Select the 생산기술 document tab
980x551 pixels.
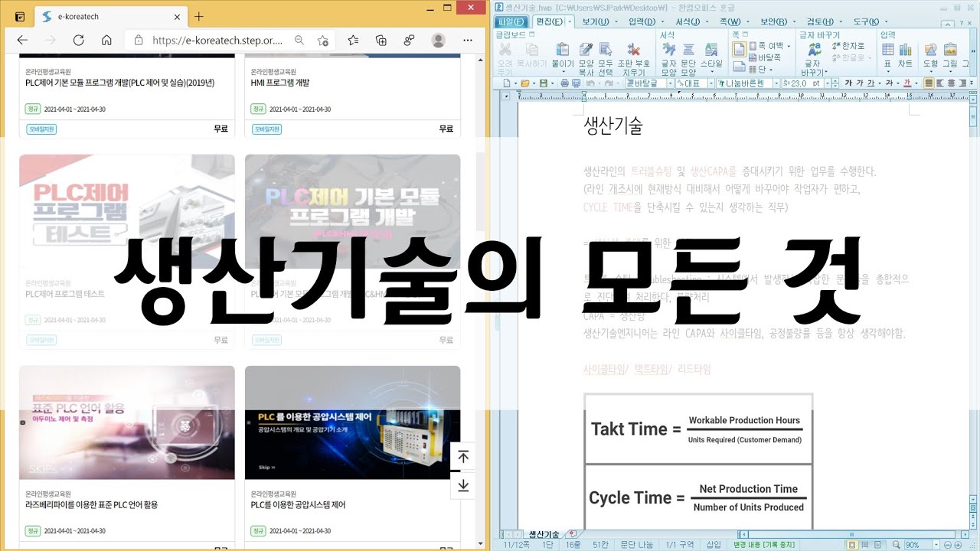(544, 533)
